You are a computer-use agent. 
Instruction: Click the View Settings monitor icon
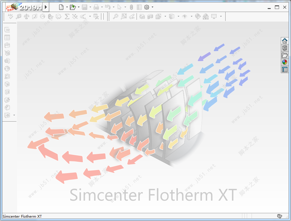(x=214, y=16)
